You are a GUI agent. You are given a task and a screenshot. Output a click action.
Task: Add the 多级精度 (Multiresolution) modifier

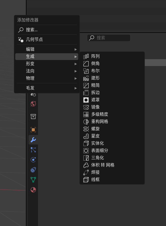(112, 114)
